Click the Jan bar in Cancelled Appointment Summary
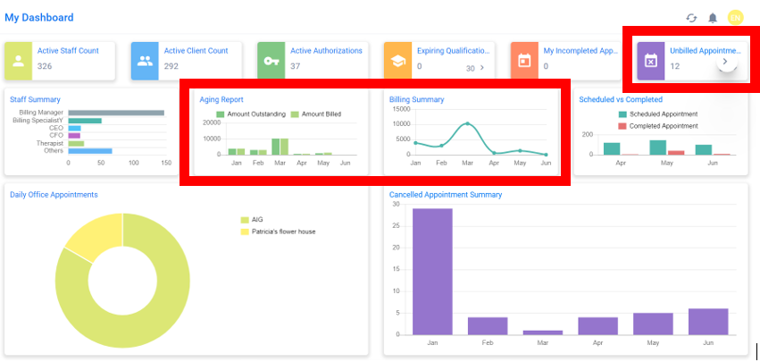This screenshot has width=760, height=362. 432,272
